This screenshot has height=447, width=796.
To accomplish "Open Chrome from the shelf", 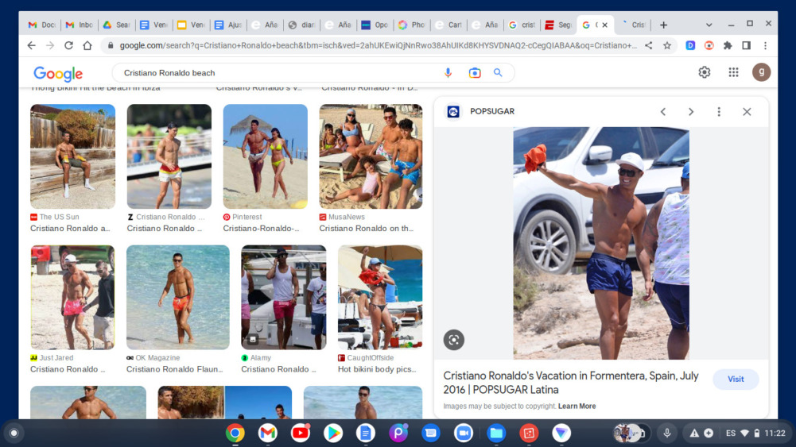I will point(235,433).
